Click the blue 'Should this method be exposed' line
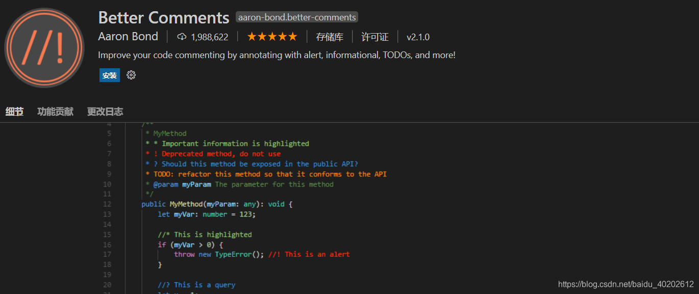Viewport: 699px width, 294px height. (252, 164)
